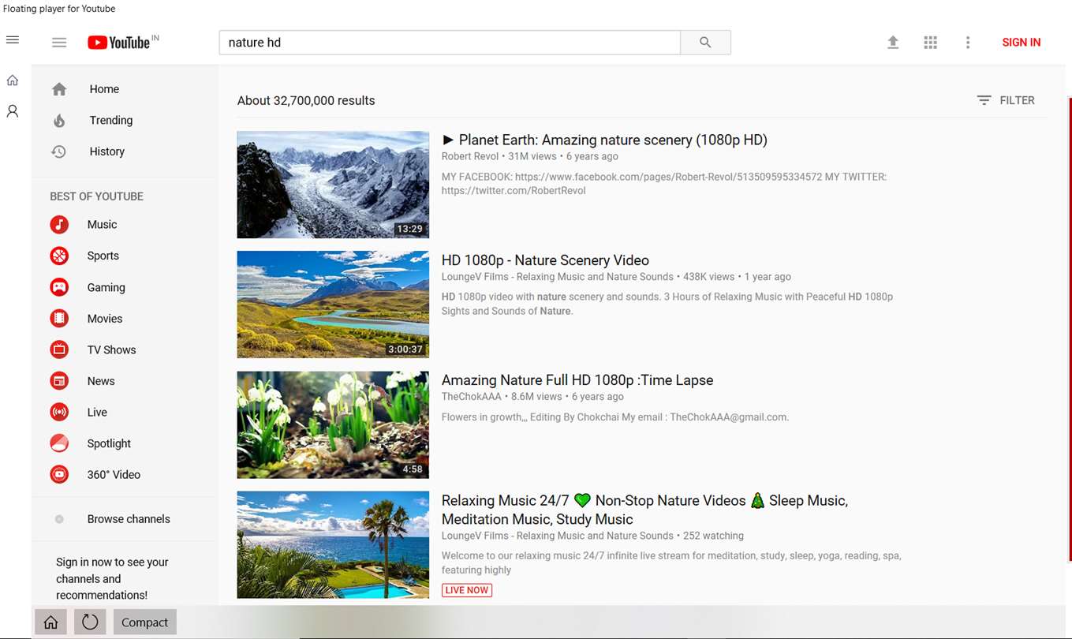The image size is (1072, 639).
Task: Click the refresh icon in bottom bar
Action: 90,622
